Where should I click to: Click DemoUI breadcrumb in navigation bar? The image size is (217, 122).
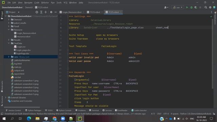coord(28,7)
